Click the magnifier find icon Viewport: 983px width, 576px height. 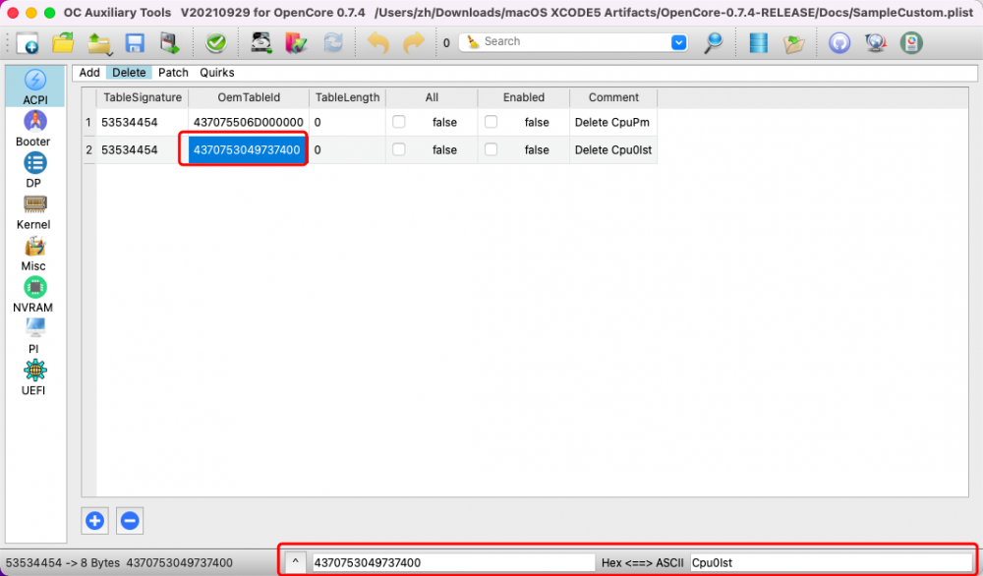(714, 42)
